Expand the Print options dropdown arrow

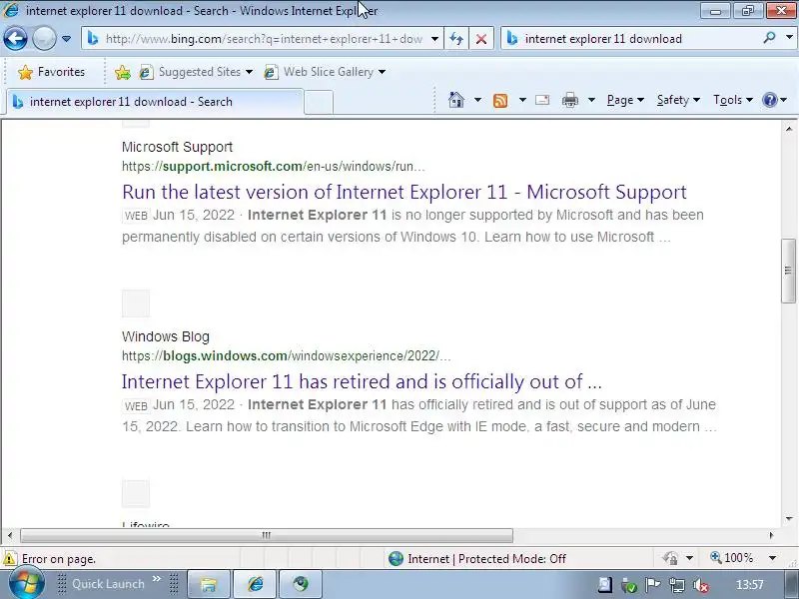[591, 100]
